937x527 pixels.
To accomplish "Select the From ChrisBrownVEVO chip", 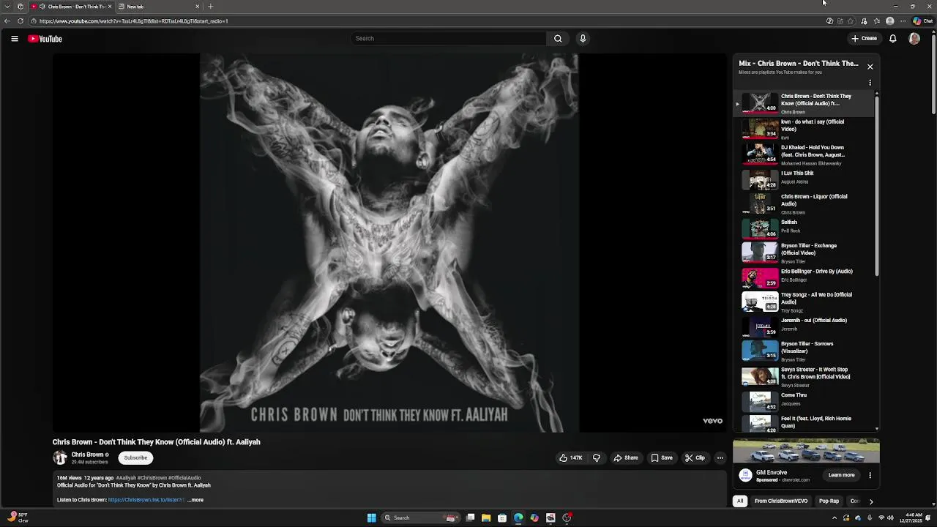I will tap(781, 501).
